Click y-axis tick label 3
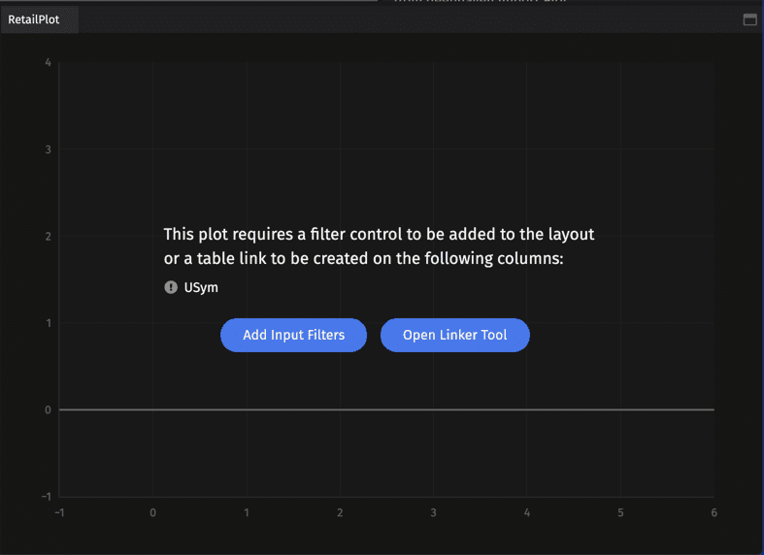This screenshot has width=764, height=555. point(49,149)
